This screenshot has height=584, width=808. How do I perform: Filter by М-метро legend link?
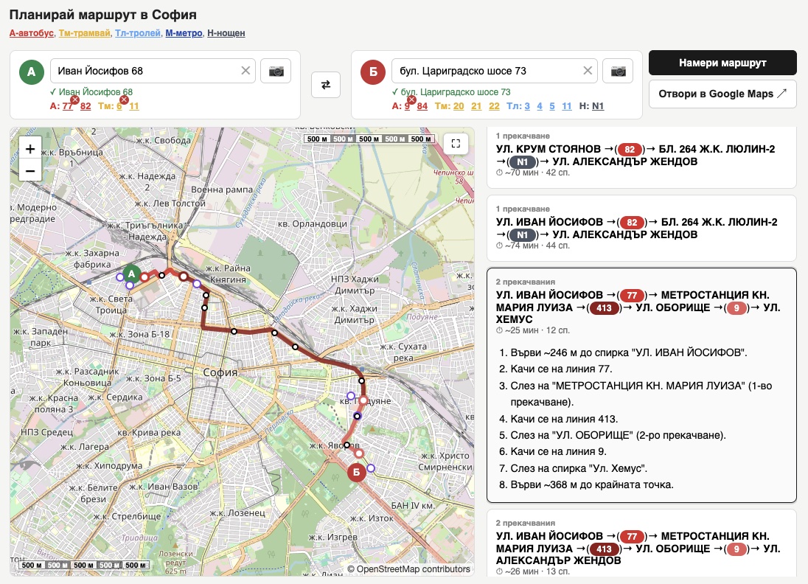(184, 33)
